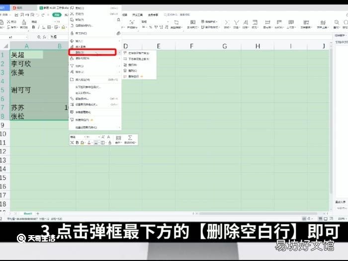This screenshot has height=261, width=348.
Task: Click borders icon in mini toolbar
Action: [x=102, y=143]
